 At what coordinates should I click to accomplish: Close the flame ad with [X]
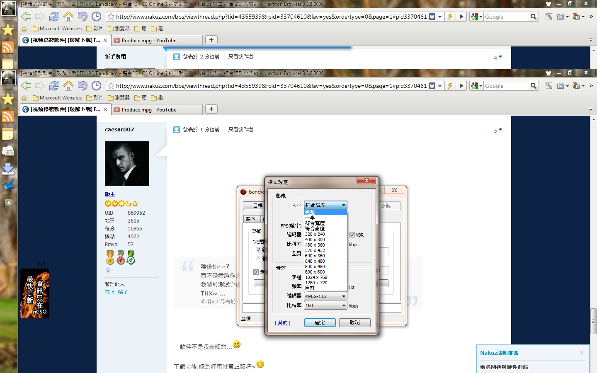point(41,264)
